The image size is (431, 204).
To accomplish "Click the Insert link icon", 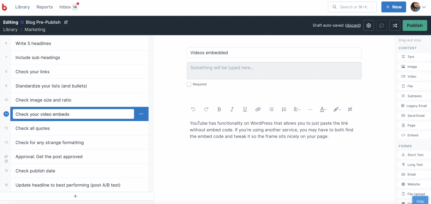I will (x=258, y=109).
